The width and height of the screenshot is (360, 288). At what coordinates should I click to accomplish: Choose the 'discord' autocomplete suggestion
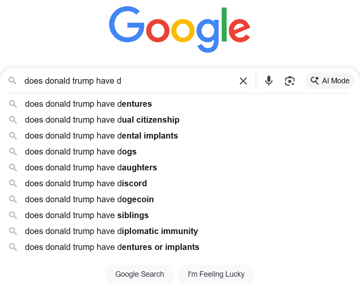tap(86, 183)
